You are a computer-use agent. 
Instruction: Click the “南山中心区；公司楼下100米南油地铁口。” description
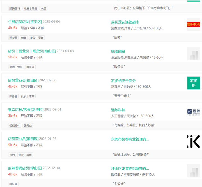coord(143,8)
